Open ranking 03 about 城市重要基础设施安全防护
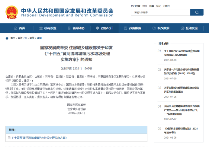Viewport: 209px width, 148px height. point(182,90)
